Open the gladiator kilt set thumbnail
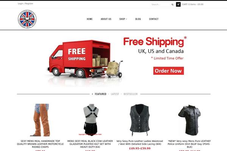The height and width of the screenshot is (151, 227). 90,120
